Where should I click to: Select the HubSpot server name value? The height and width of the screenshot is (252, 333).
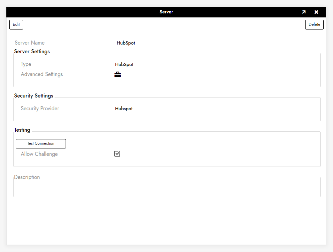click(126, 43)
